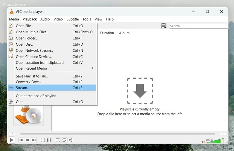
Task: Adjust the volume slider at 100%
Action: [215, 141]
